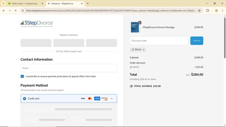Screen dimensions: 226x127
Task: View site information icon in address bar
Action: [23, 11]
